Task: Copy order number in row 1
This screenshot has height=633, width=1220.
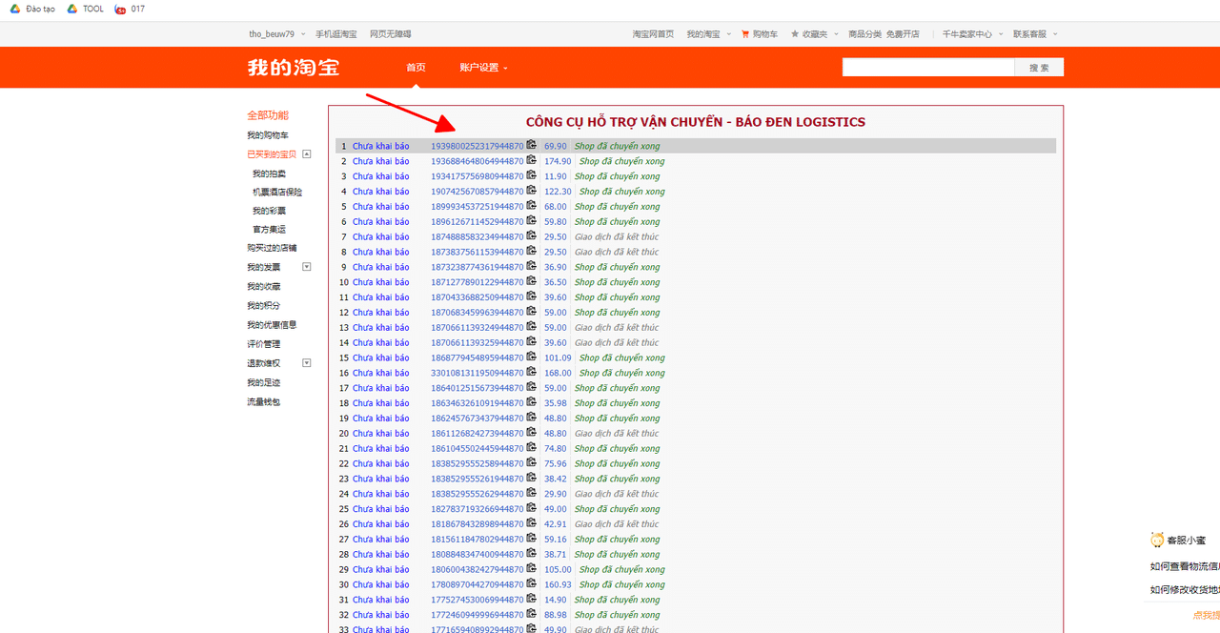Action: coord(531,146)
